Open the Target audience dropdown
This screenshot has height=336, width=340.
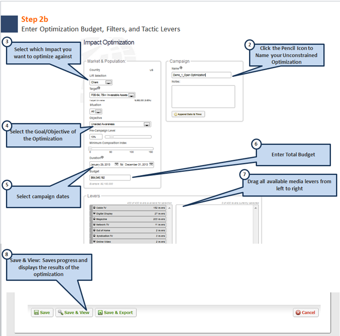point(131,95)
